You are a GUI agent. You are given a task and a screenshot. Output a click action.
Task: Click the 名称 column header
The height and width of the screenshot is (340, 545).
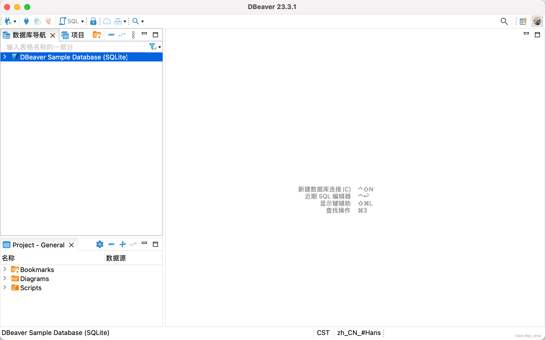52,258
